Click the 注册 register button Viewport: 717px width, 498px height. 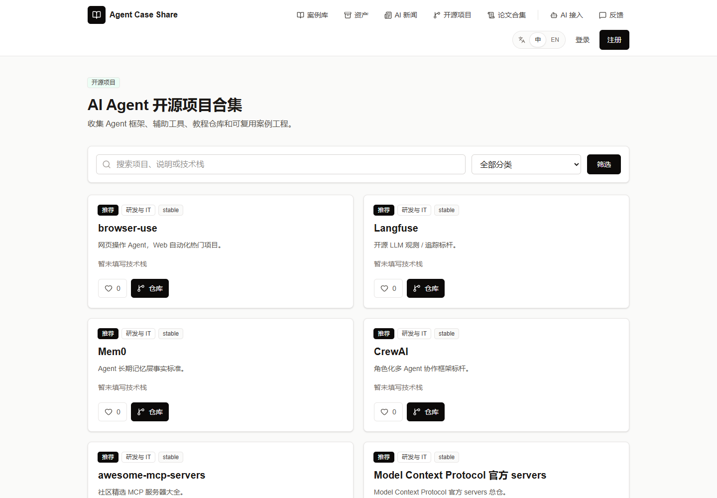point(614,40)
